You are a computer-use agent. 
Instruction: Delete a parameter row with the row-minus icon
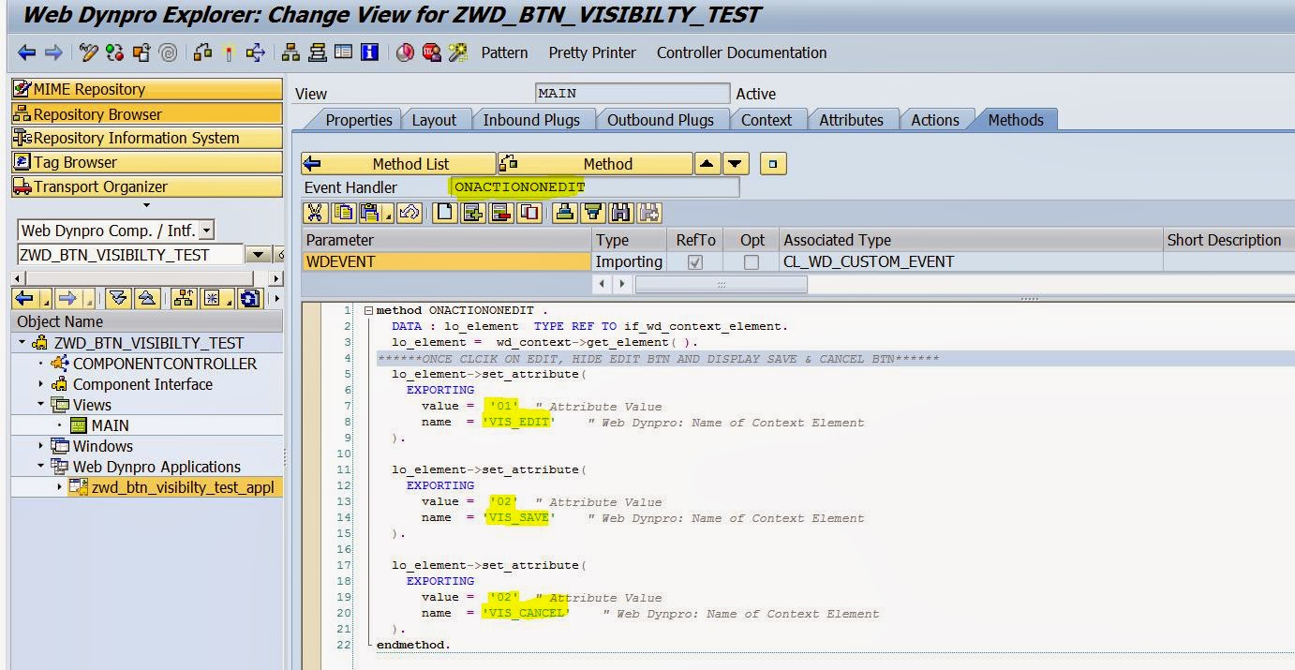pos(499,213)
